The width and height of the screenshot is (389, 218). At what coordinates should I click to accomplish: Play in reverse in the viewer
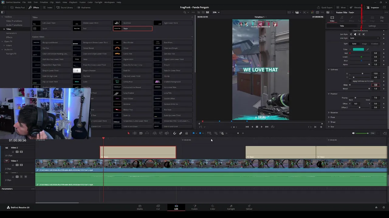252,127
